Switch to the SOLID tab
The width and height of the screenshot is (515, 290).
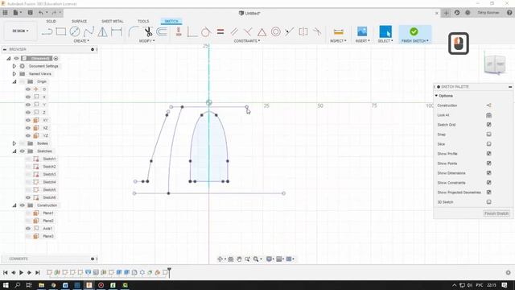51,21
